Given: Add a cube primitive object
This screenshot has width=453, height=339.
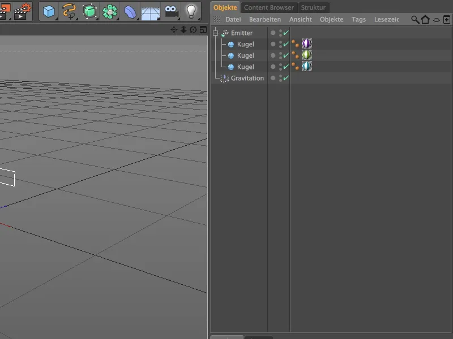Looking at the screenshot, I should click(x=49, y=11).
